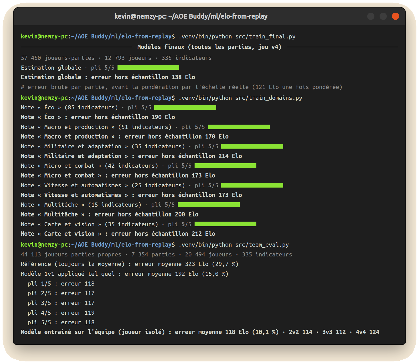The height and width of the screenshot is (364, 419).
Task: Click the "Micro et combat" result "erreur hors échantillon 173 Elo"
Action: pos(163,175)
